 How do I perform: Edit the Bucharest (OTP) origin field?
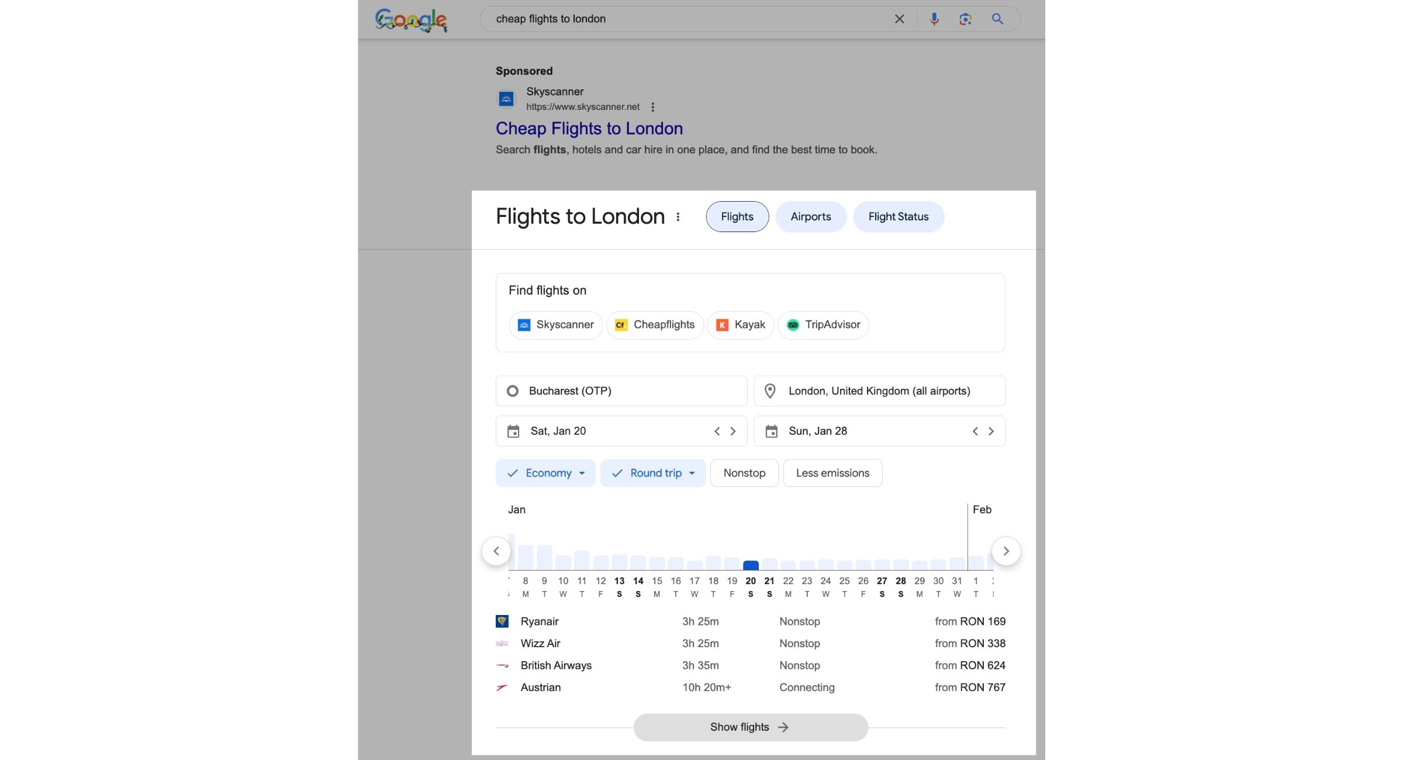point(621,391)
